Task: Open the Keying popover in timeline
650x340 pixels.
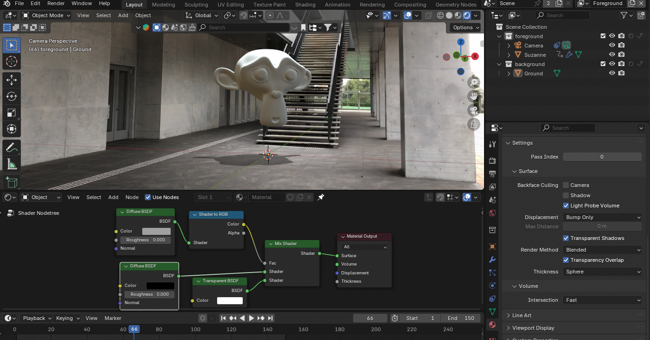Action: click(67, 318)
